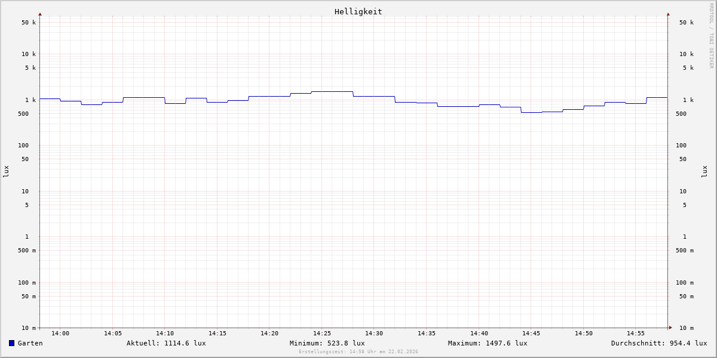Click the left axis lux unit label
This screenshot has width=717, height=358.
tap(6, 171)
